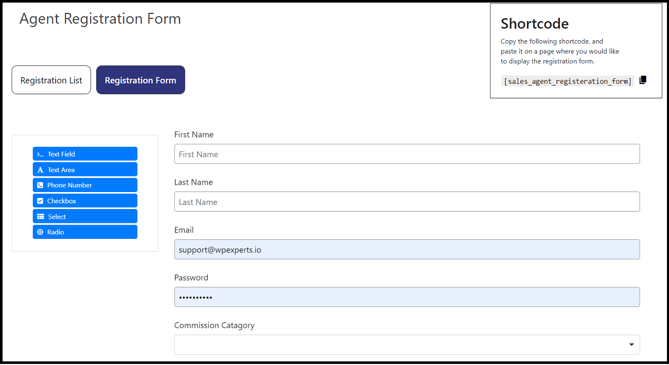Add a Radio element
The width and height of the screenshot is (669, 365).
coord(85,232)
